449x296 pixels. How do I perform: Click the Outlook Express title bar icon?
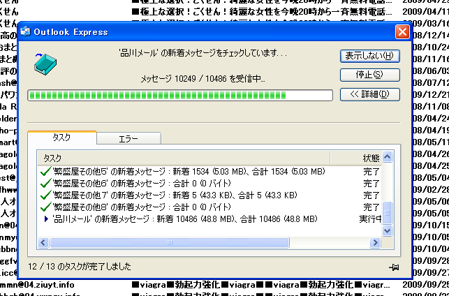[x=26, y=32]
